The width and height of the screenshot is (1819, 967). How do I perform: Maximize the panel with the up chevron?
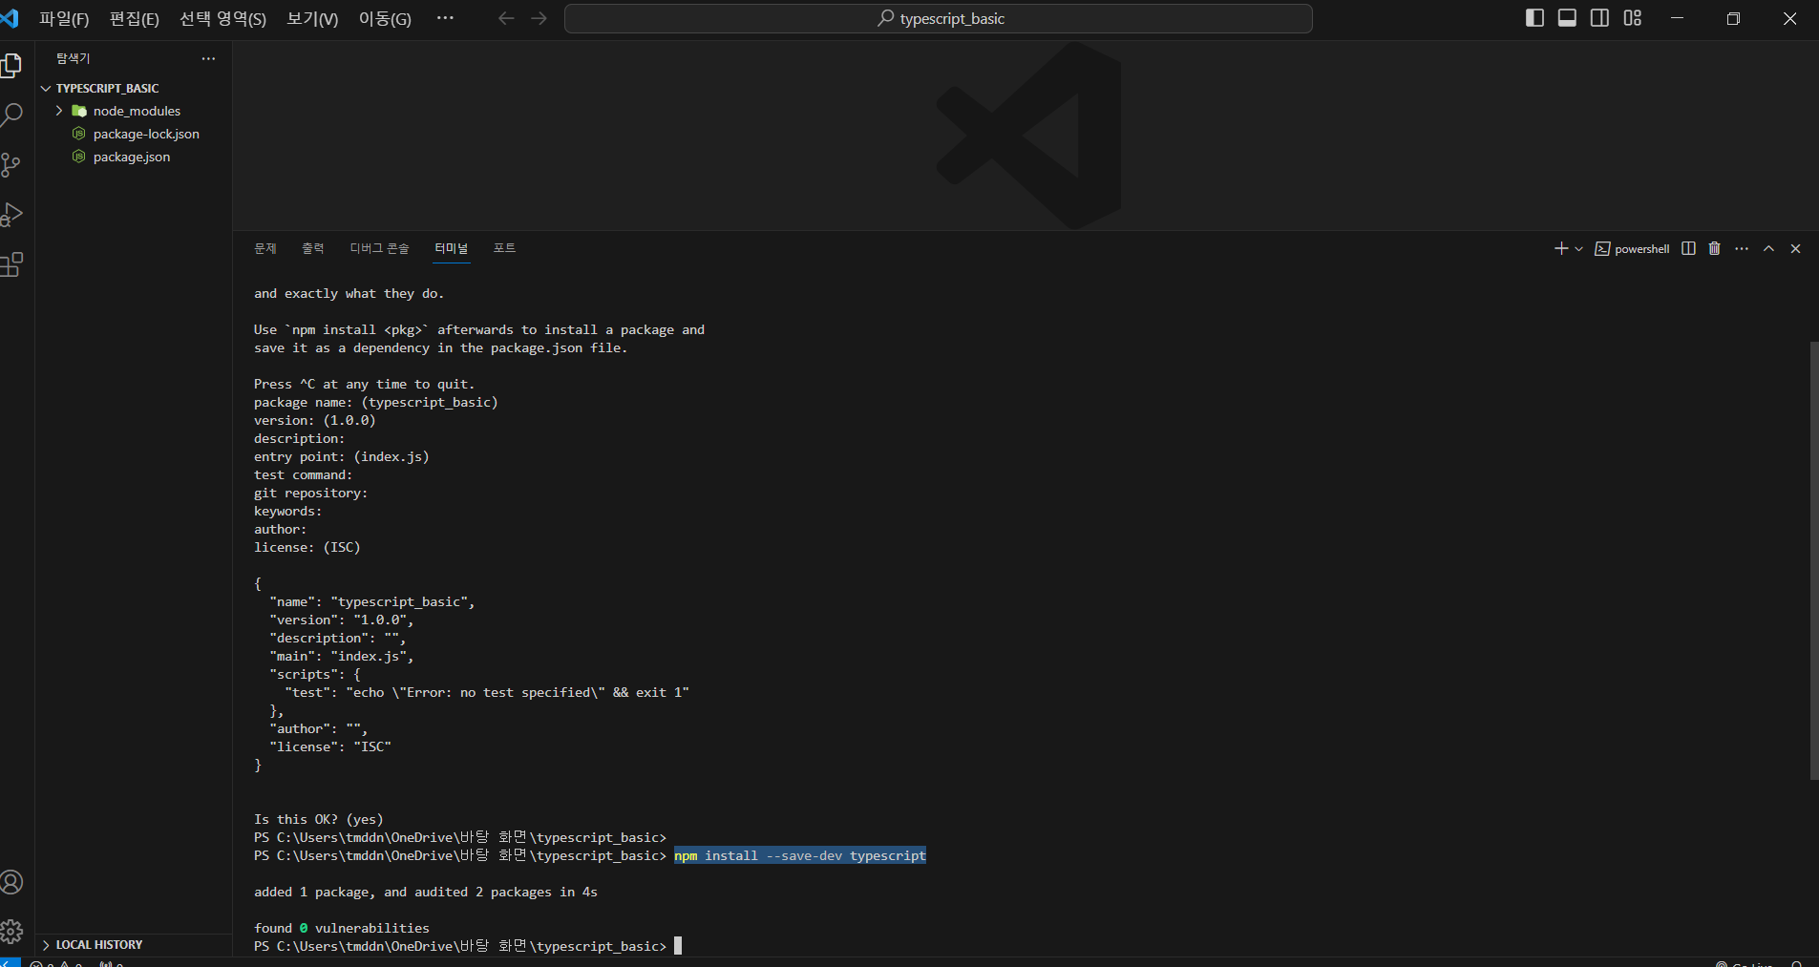[x=1768, y=248]
